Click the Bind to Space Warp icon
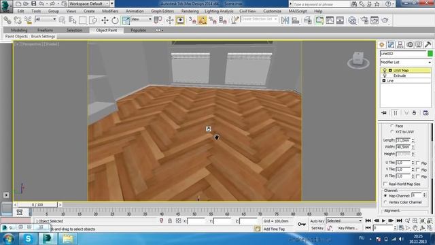Viewport: 435px width, 245px height. click(28, 20)
